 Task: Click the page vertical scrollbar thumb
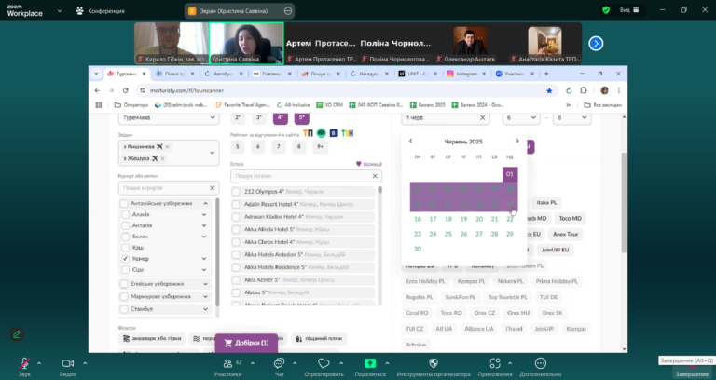point(624,203)
